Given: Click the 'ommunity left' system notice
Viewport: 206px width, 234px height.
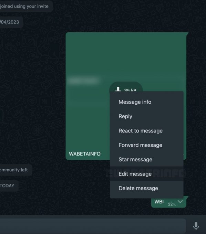Looking at the screenshot, I should point(14,170).
